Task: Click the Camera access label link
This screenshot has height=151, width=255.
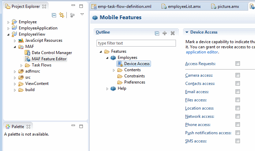Action: tap(199, 75)
